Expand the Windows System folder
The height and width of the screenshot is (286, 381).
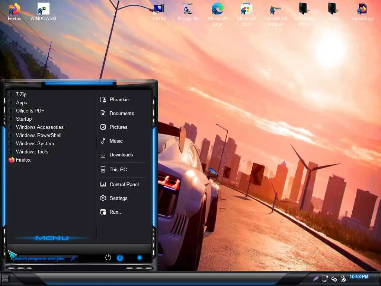point(51,143)
